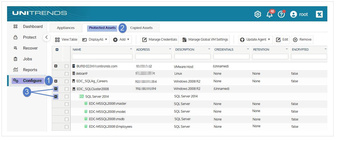
Task: Open the CREDENTIALS column menu chevron
Action: 248,49
